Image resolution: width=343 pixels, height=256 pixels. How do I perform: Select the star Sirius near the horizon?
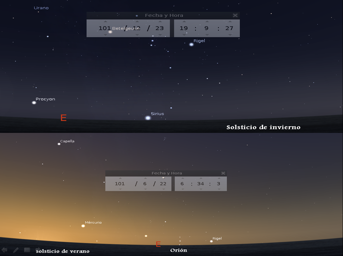[148, 118]
